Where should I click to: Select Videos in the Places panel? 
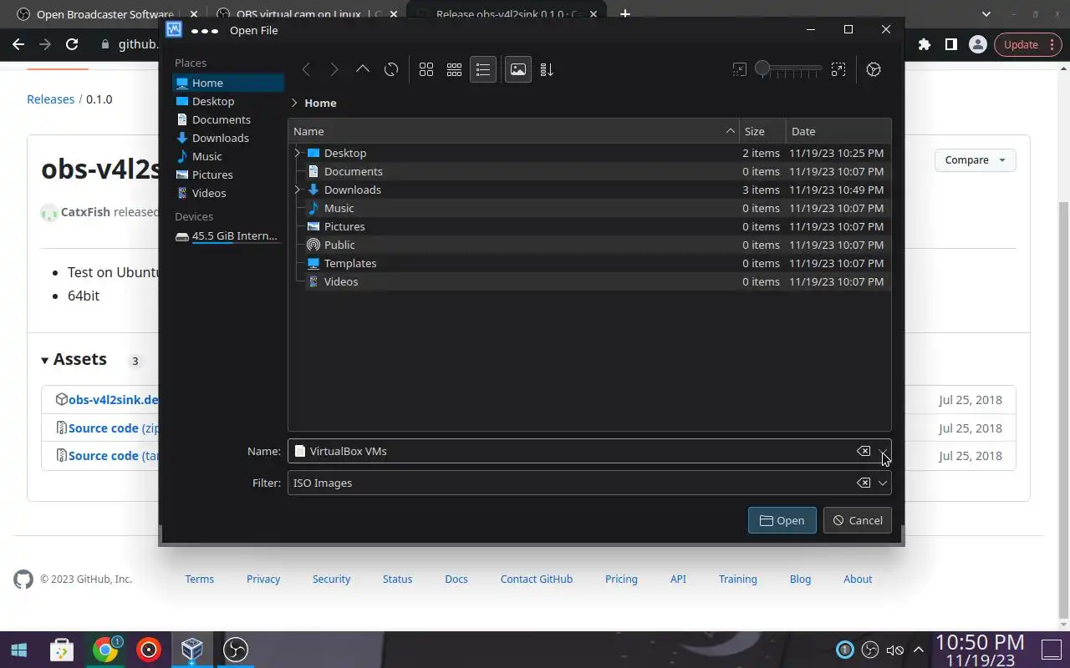(x=228, y=193)
